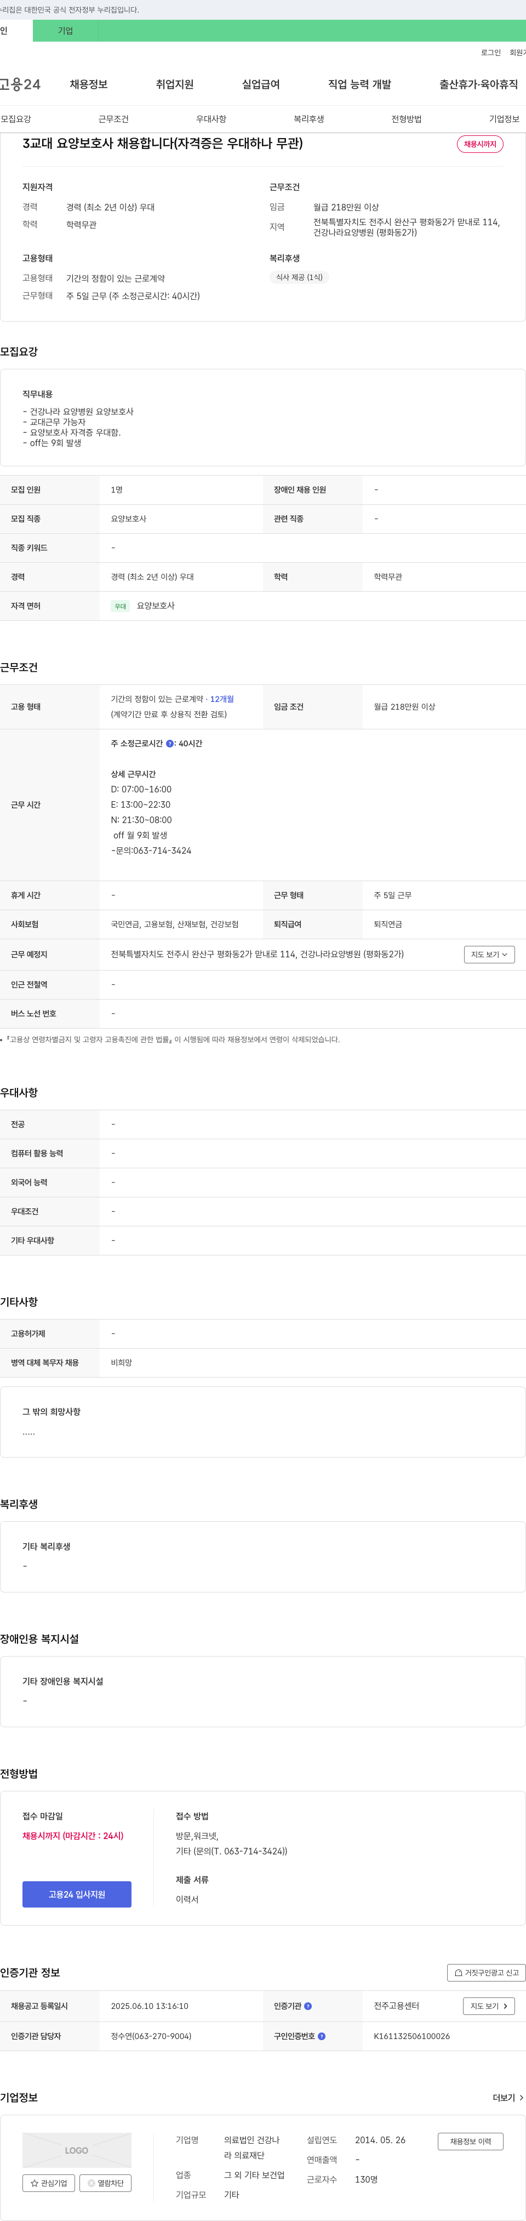
Task: Click the 정수연(063-270-9004) contact text
Action: tap(151, 2036)
